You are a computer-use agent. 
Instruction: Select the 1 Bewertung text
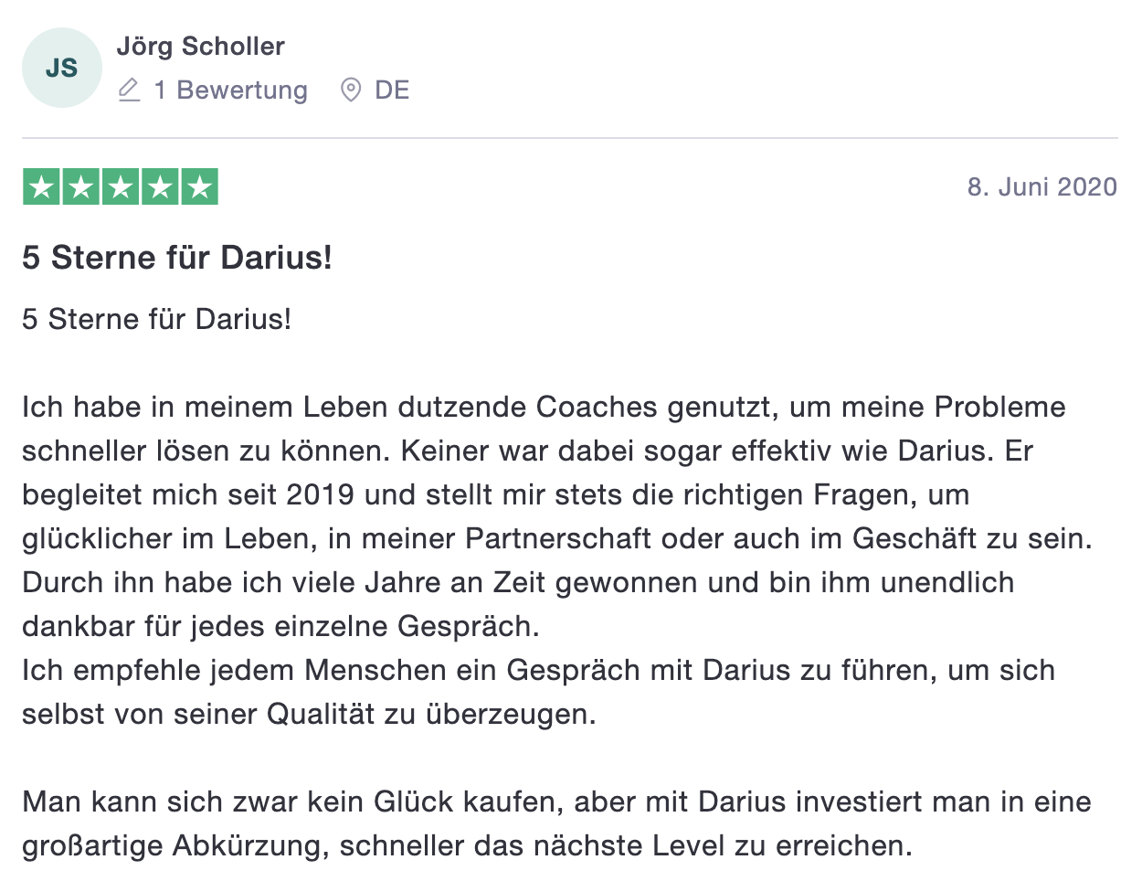pyautogui.click(x=230, y=90)
